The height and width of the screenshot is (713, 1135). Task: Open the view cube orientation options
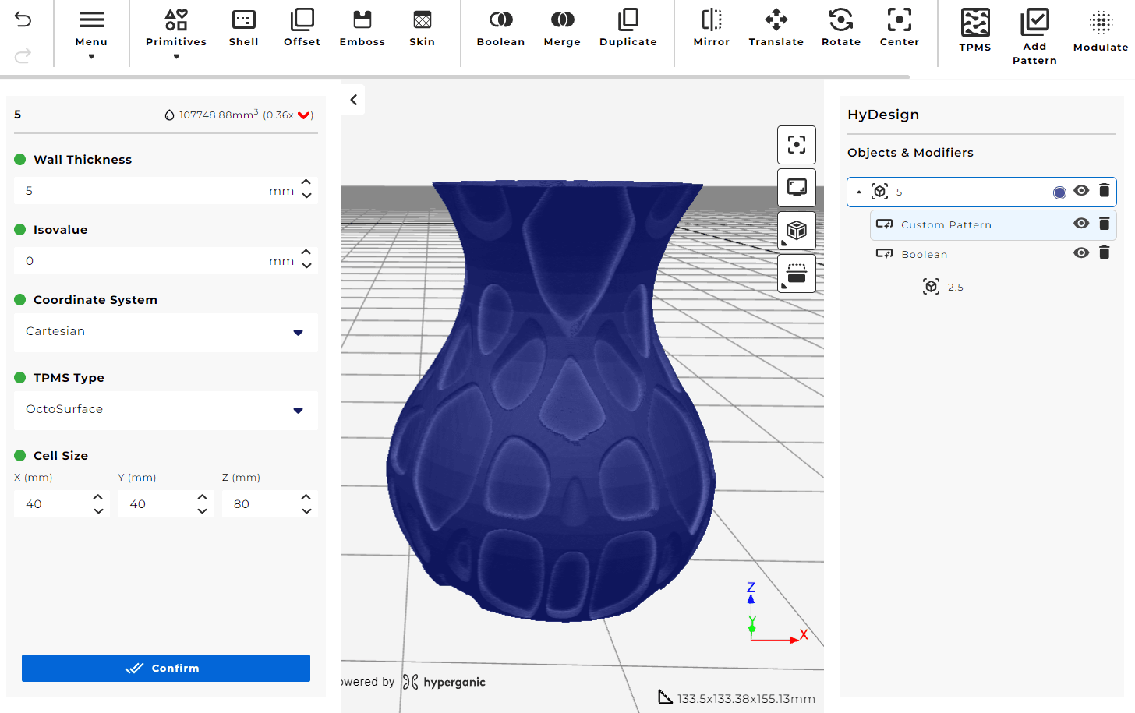click(797, 231)
